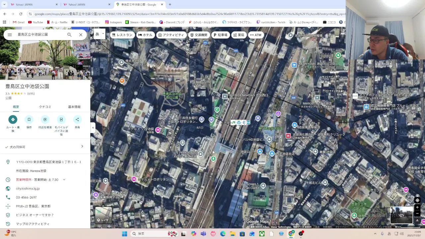Viewport: 425px width, 239px height.
Task: Expand the 犬の同伴可 attributes row
Action: tap(45, 147)
